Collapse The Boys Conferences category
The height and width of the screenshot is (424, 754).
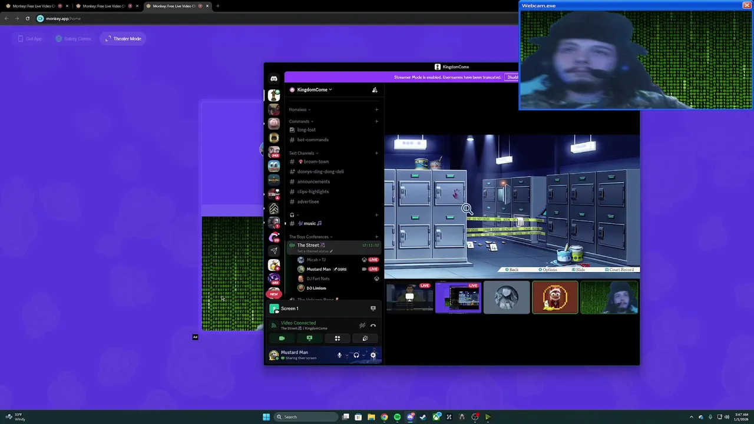[x=310, y=237]
